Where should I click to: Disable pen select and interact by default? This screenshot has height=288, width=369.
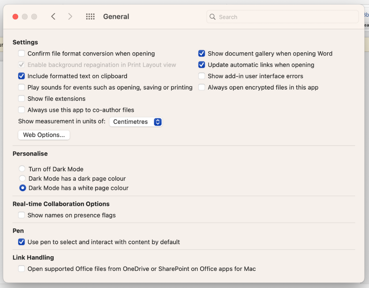[21, 242]
